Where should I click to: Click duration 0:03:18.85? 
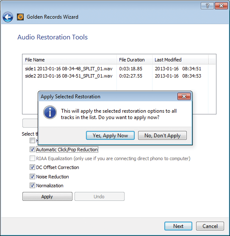(130, 69)
